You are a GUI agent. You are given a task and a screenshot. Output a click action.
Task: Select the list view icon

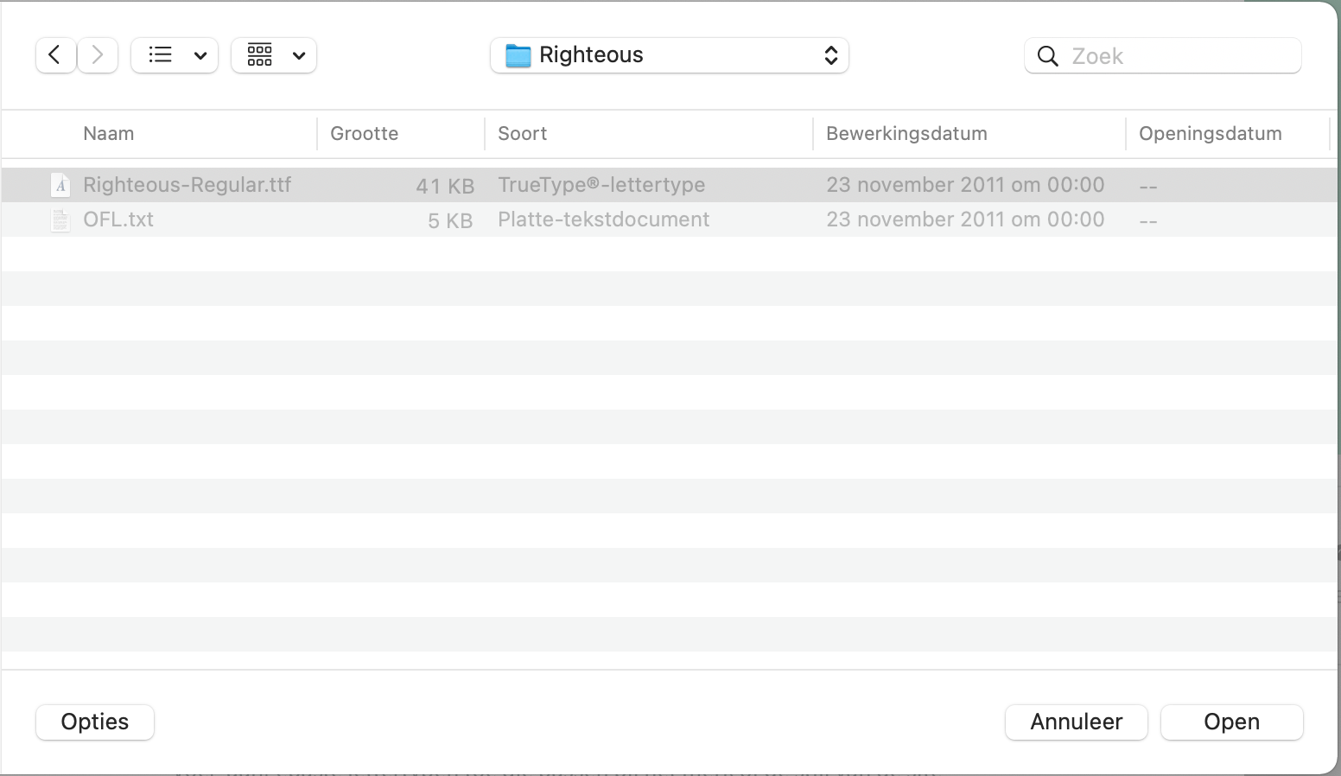click(x=160, y=54)
